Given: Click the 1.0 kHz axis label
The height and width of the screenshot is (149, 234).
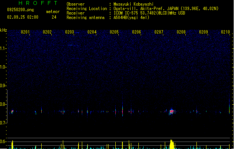Looking at the screenshot, I should pyautogui.click(x=3, y=67).
